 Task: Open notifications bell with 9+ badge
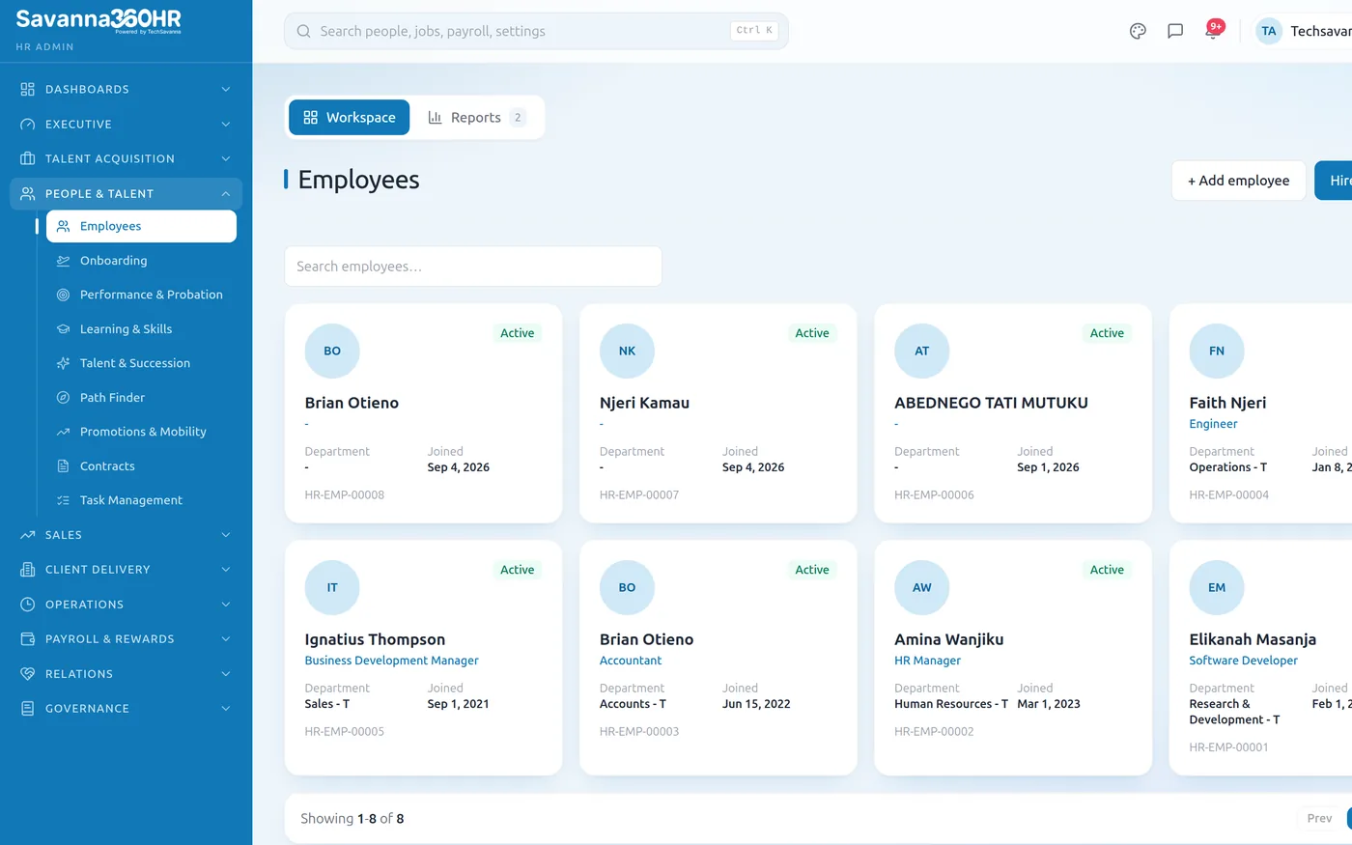[1213, 30]
